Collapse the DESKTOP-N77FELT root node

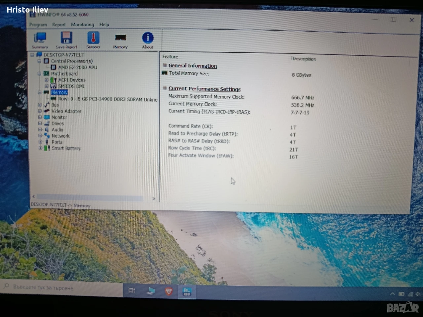click(32, 55)
